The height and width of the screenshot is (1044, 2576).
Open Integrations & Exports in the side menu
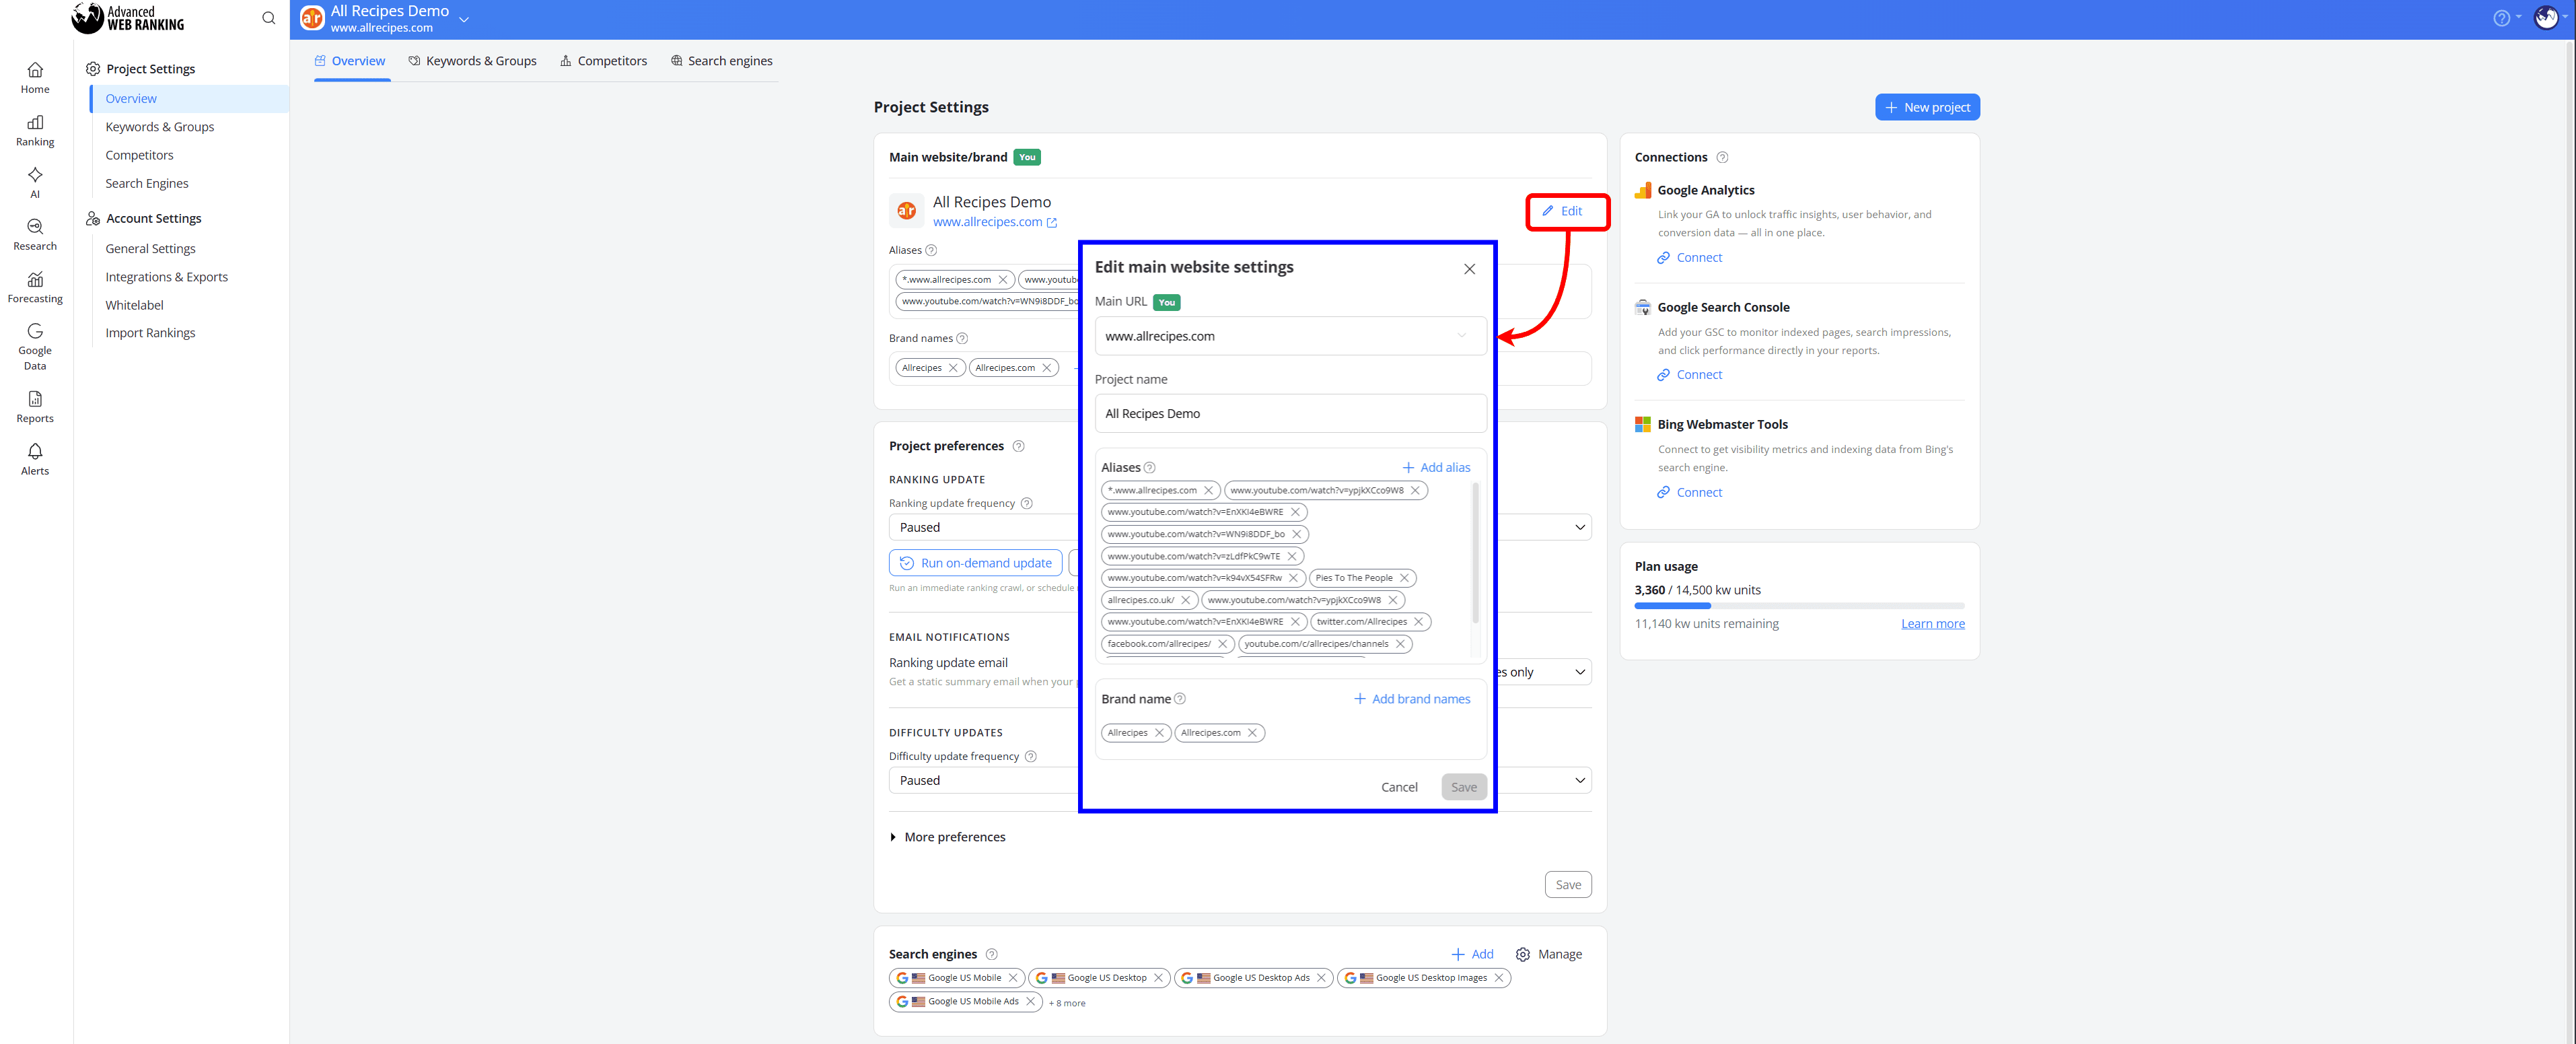[x=166, y=277]
